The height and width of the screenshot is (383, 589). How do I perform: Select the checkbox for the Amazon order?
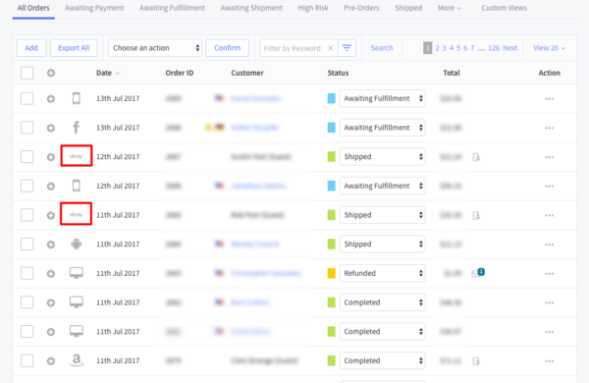tap(27, 360)
